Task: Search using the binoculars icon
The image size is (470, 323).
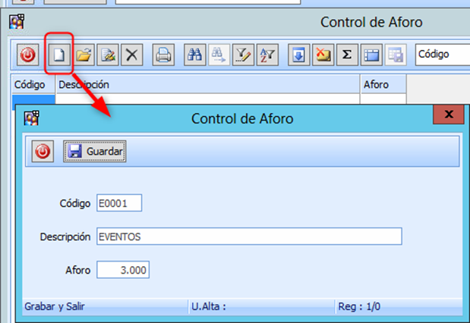Action: pos(194,55)
